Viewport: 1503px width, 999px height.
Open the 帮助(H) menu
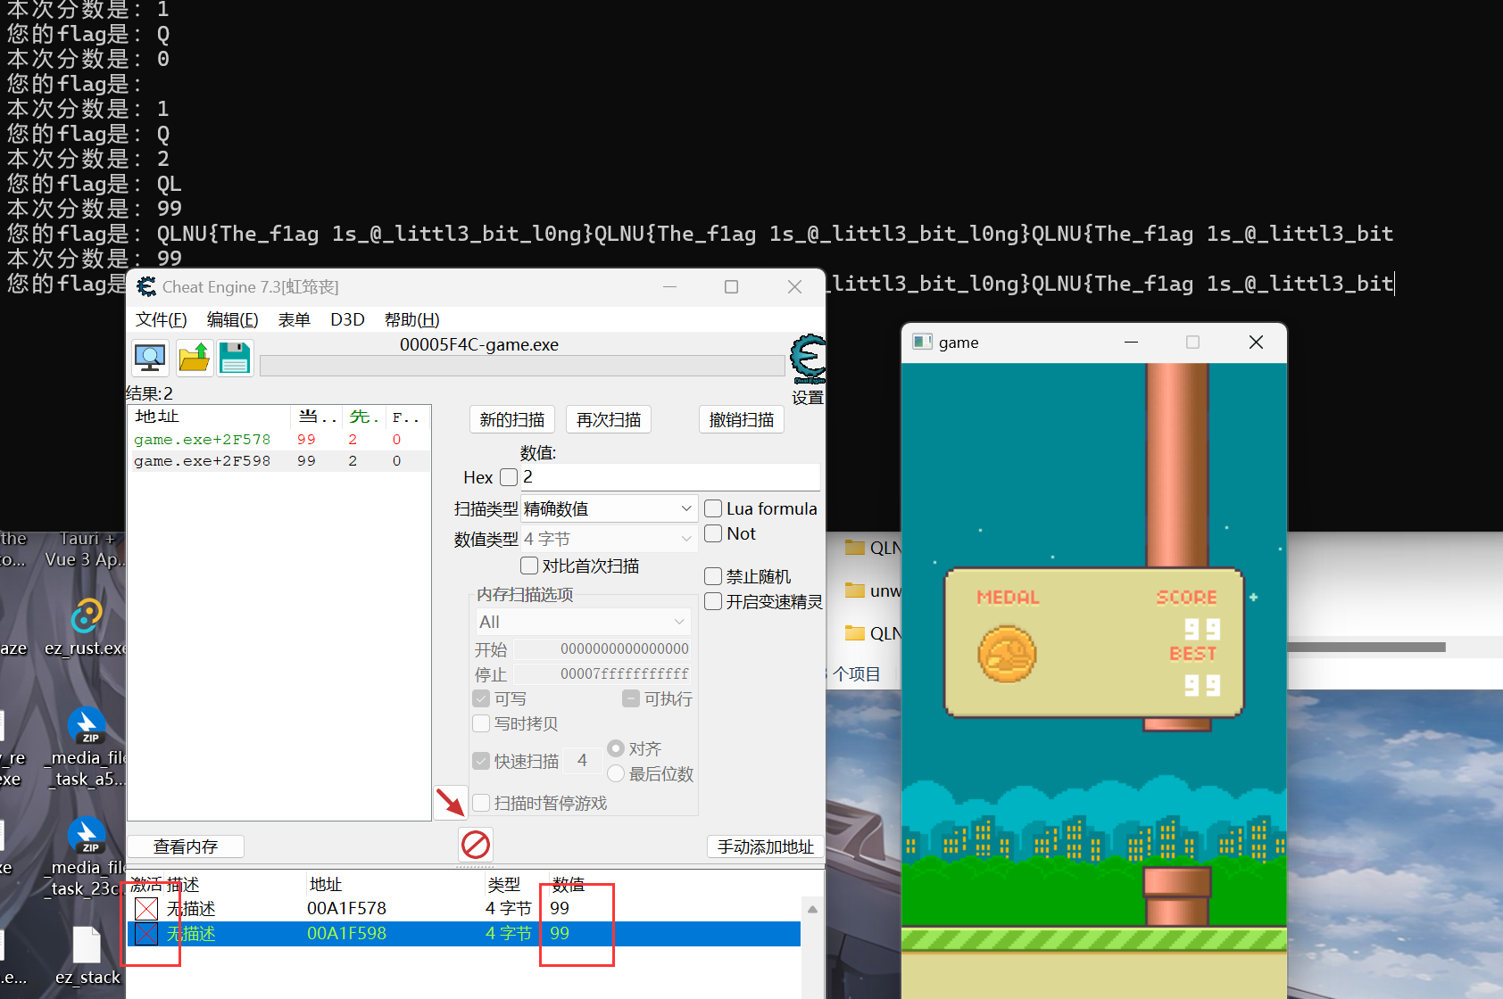(x=411, y=319)
